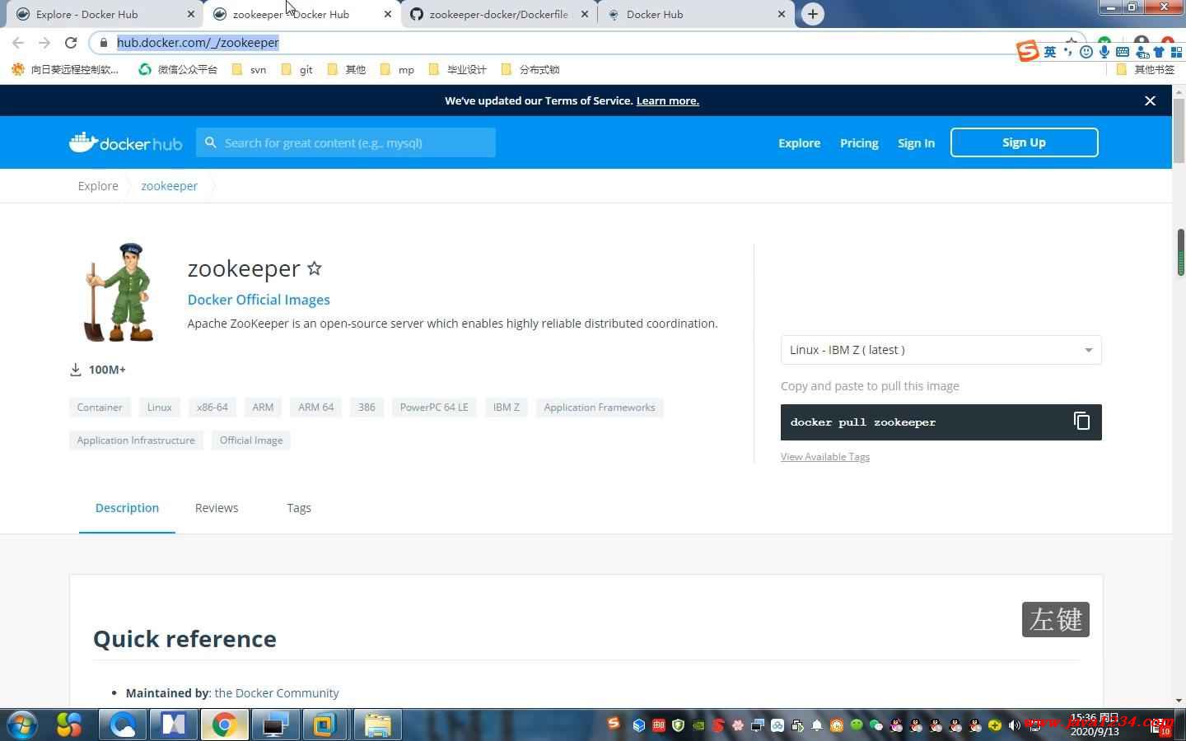This screenshot has height=741, width=1186.
Task: Open the 其他 bookmark folder
Action: point(347,70)
